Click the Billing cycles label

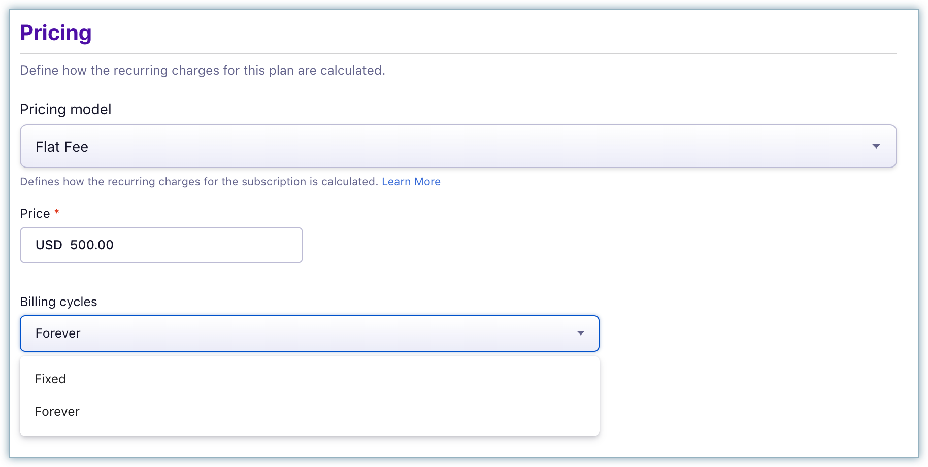58,302
